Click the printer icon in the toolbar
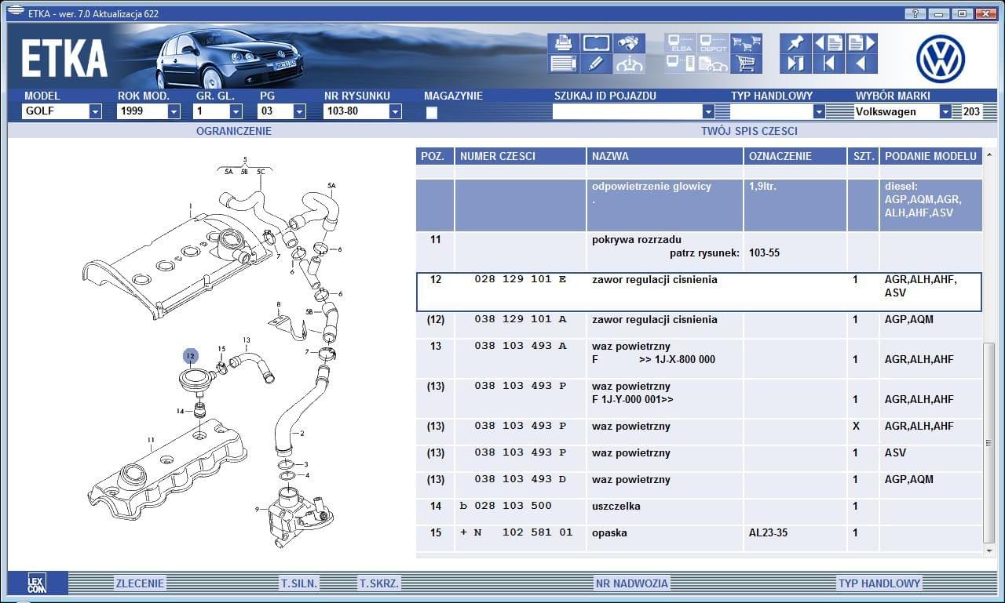 coord(563,43)
